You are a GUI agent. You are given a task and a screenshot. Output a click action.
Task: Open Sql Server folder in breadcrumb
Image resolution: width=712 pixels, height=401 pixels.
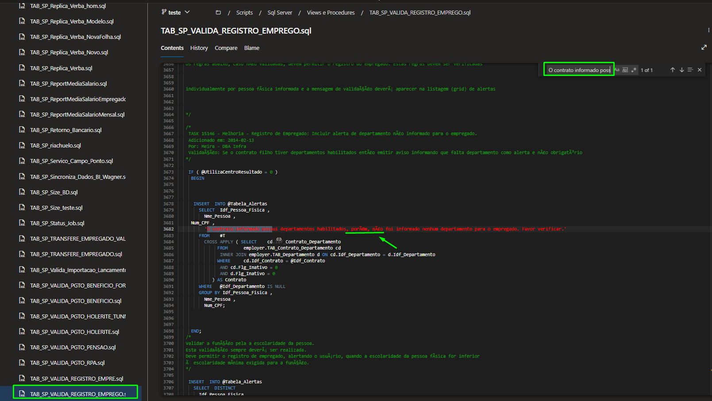coord(280,12)
